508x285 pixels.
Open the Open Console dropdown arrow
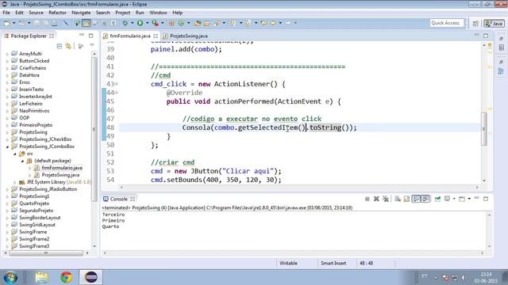click(469, 199)
